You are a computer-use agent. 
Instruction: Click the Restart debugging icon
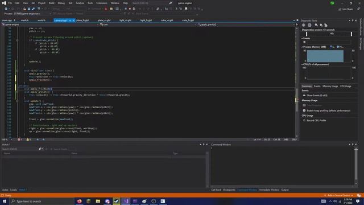coord(134,9)
